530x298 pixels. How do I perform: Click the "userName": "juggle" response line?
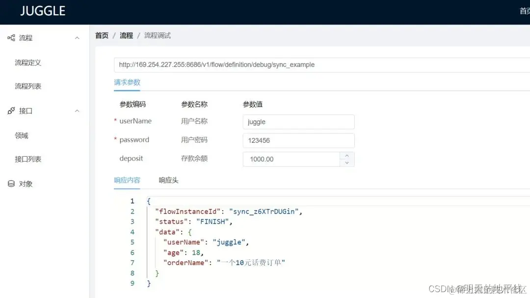point(206,242)
